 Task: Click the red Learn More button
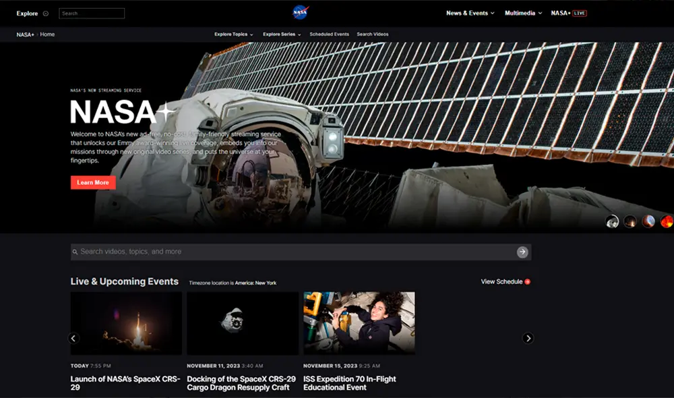(93, 182)
